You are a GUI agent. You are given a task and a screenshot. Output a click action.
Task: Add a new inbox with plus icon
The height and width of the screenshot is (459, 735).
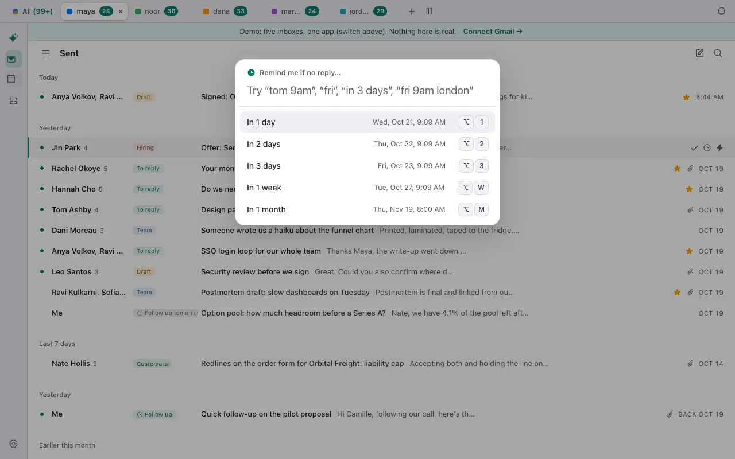(411, 11)
